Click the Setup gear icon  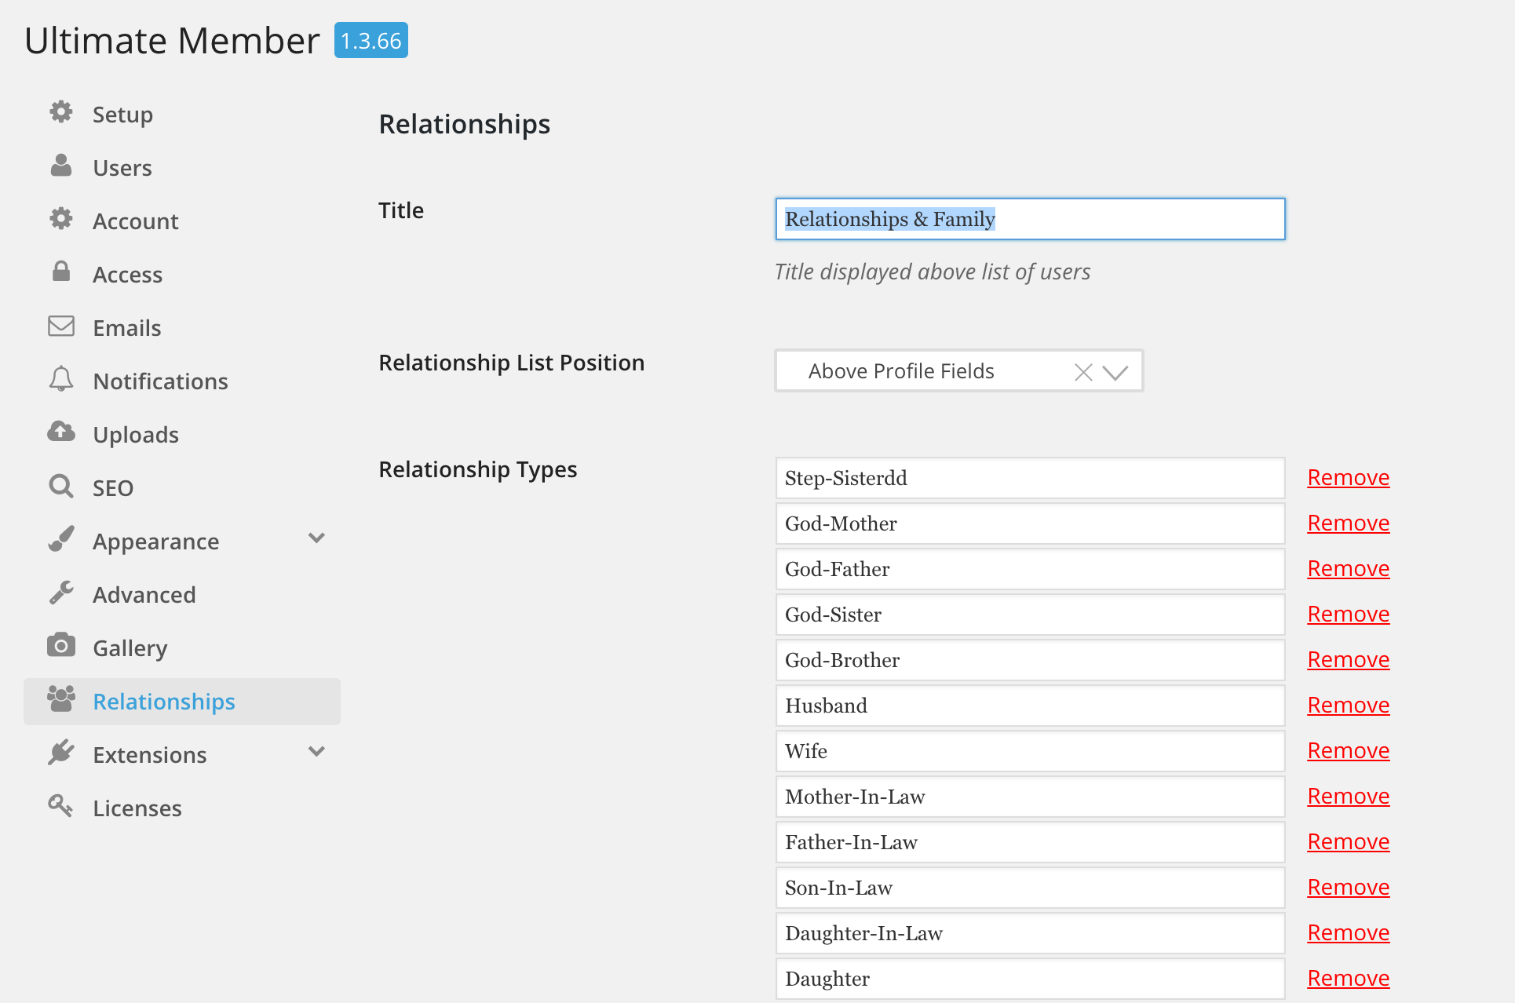coord(61,112)
